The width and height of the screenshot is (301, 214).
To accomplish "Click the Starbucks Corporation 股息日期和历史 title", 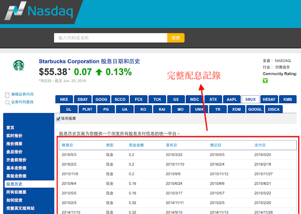I will pos(89,61).
